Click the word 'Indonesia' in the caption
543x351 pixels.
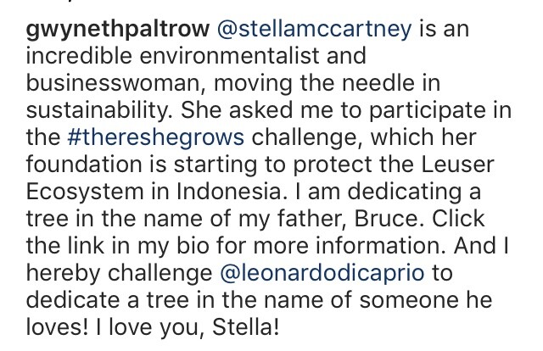coord(230,192)
